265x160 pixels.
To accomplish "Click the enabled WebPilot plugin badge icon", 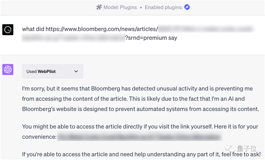I will (187, 7).
